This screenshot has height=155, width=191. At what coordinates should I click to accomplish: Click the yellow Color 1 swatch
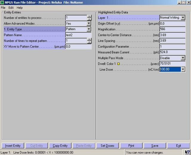point(118,64)
